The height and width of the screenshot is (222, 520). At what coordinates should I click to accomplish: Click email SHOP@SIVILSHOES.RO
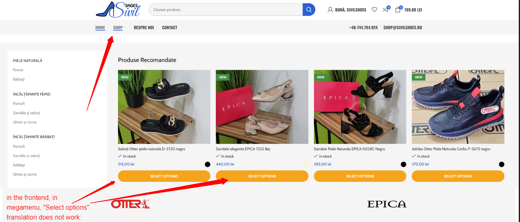403,27
